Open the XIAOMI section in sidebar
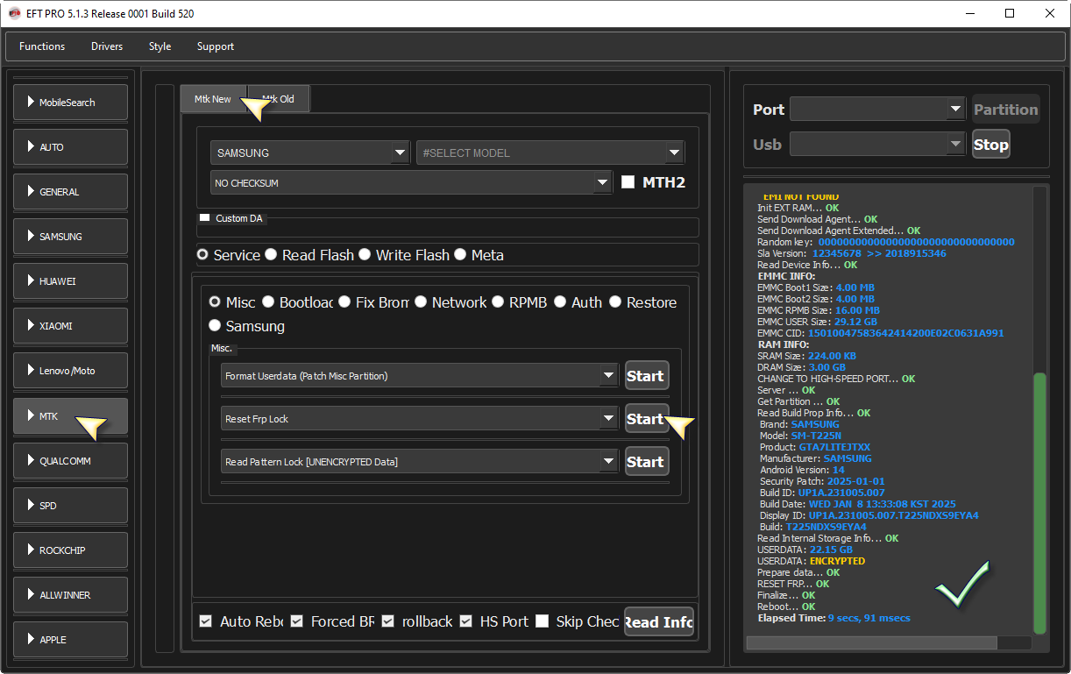Screen dimensions: 1071x674 coord(71,326)
